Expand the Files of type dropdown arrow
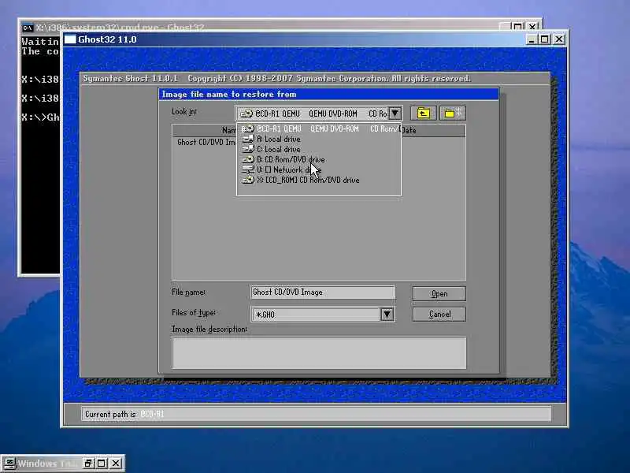This screenshot has height=473, width=630. (387, 314)
